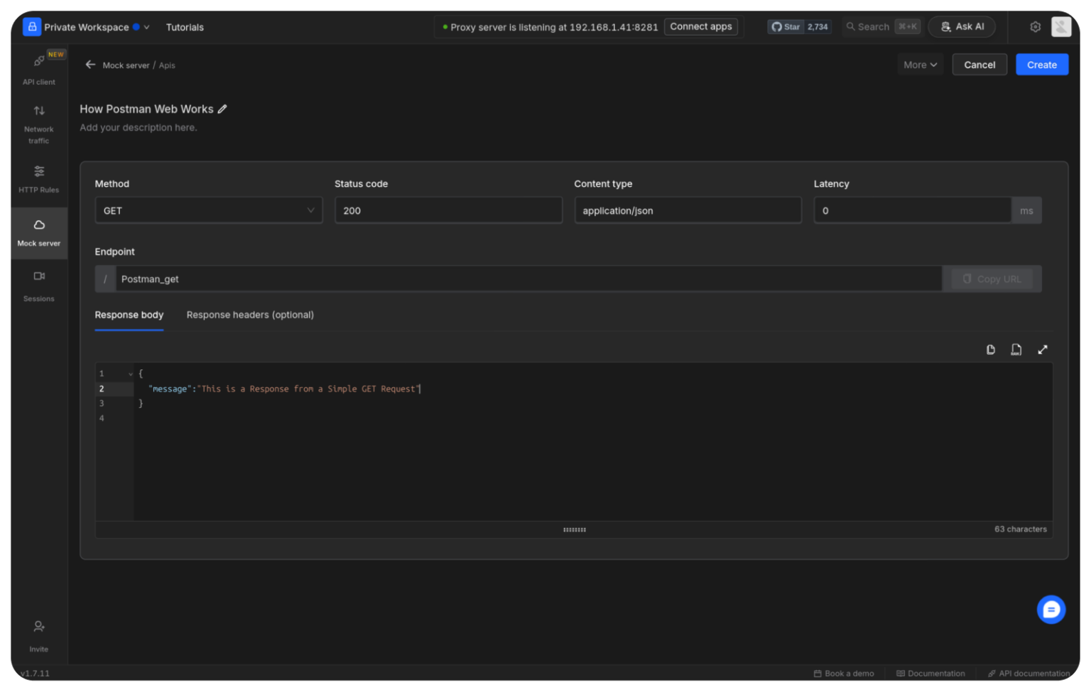1091x692 pixels.
Task: Open workspace settings via the gear icon
Action: coord(1035,26)
